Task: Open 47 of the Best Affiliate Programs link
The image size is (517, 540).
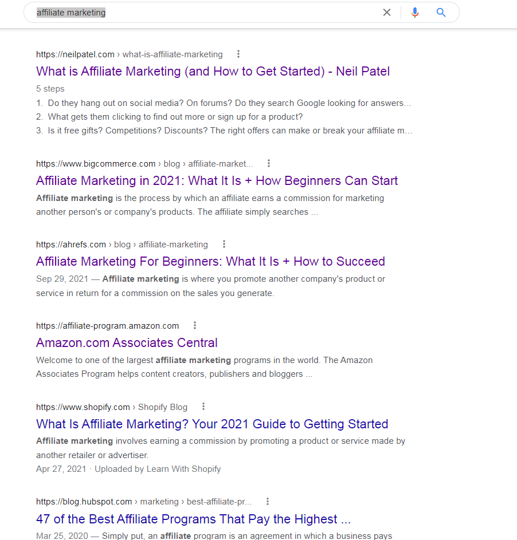Action: [193, 519]
